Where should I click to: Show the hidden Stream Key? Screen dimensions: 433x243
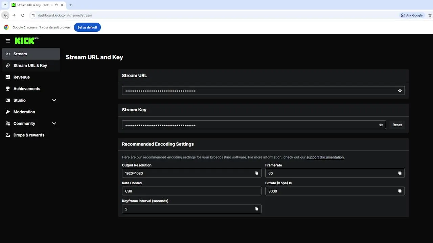coord(381,125)
